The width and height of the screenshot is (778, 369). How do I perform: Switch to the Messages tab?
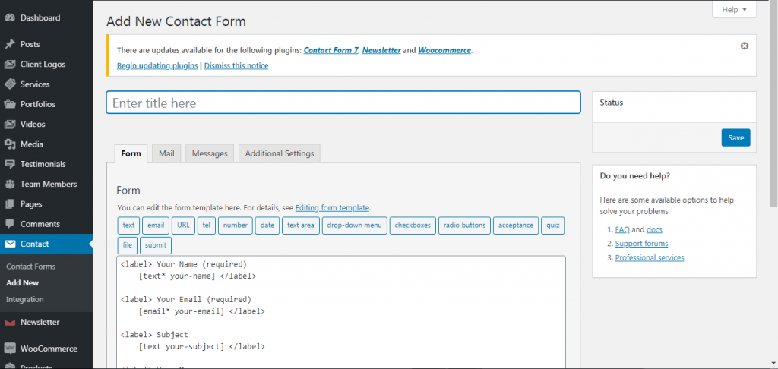click(x=210, y=153)
